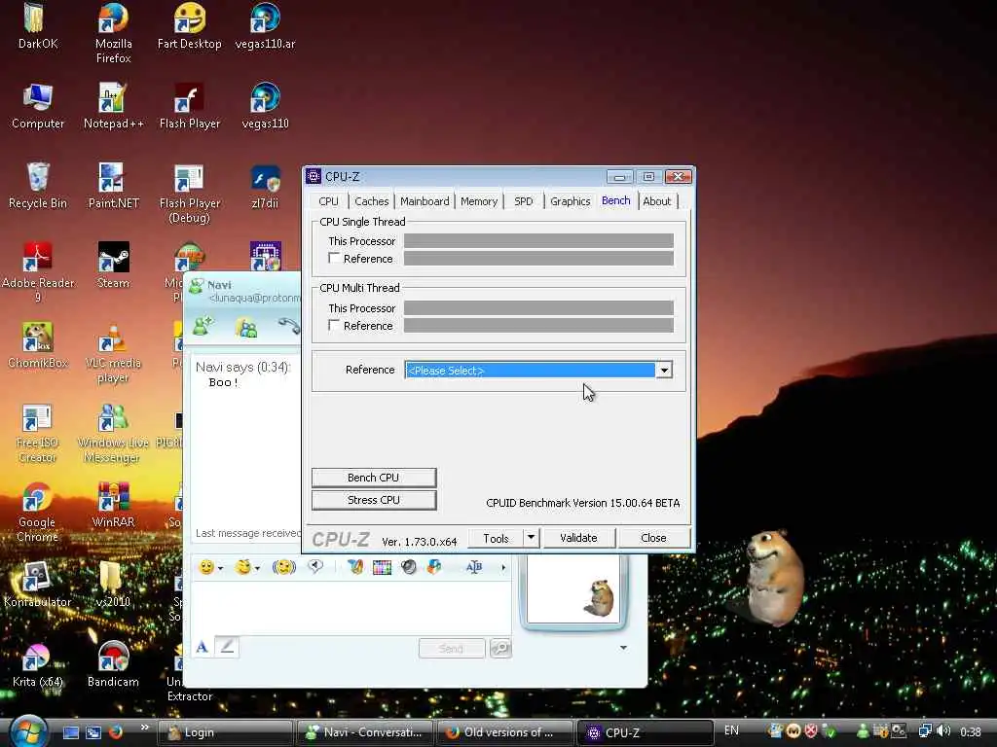Expand the wink dropdown arrow in Messenger
Viewport: 997px width, 747px height.
pos(257,568)
